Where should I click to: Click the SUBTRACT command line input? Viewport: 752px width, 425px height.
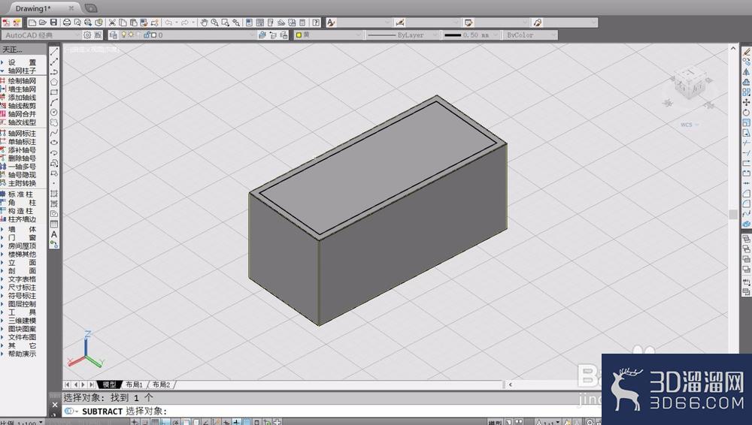(x=331, y=411)
